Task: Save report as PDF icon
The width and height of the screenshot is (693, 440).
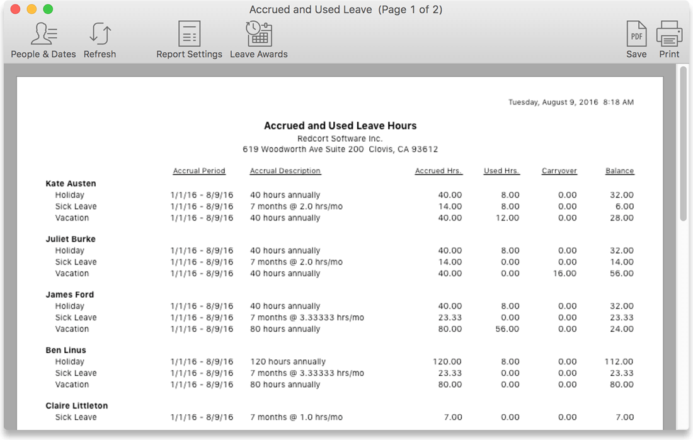Action: point(636,33)
